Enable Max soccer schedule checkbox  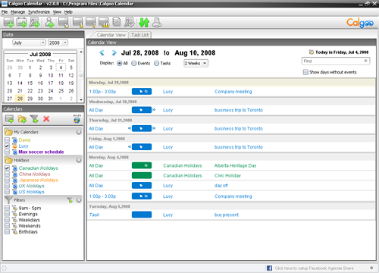(x=7, y=152)
